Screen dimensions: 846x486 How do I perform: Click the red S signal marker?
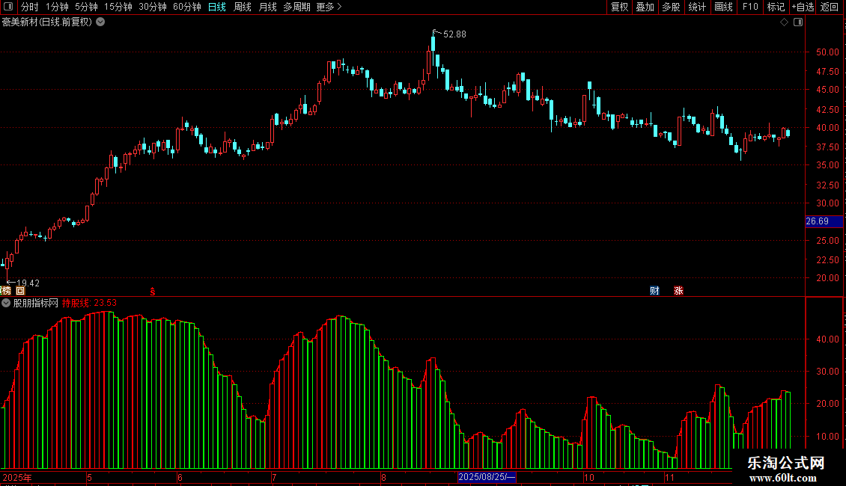tap(153, 292)
